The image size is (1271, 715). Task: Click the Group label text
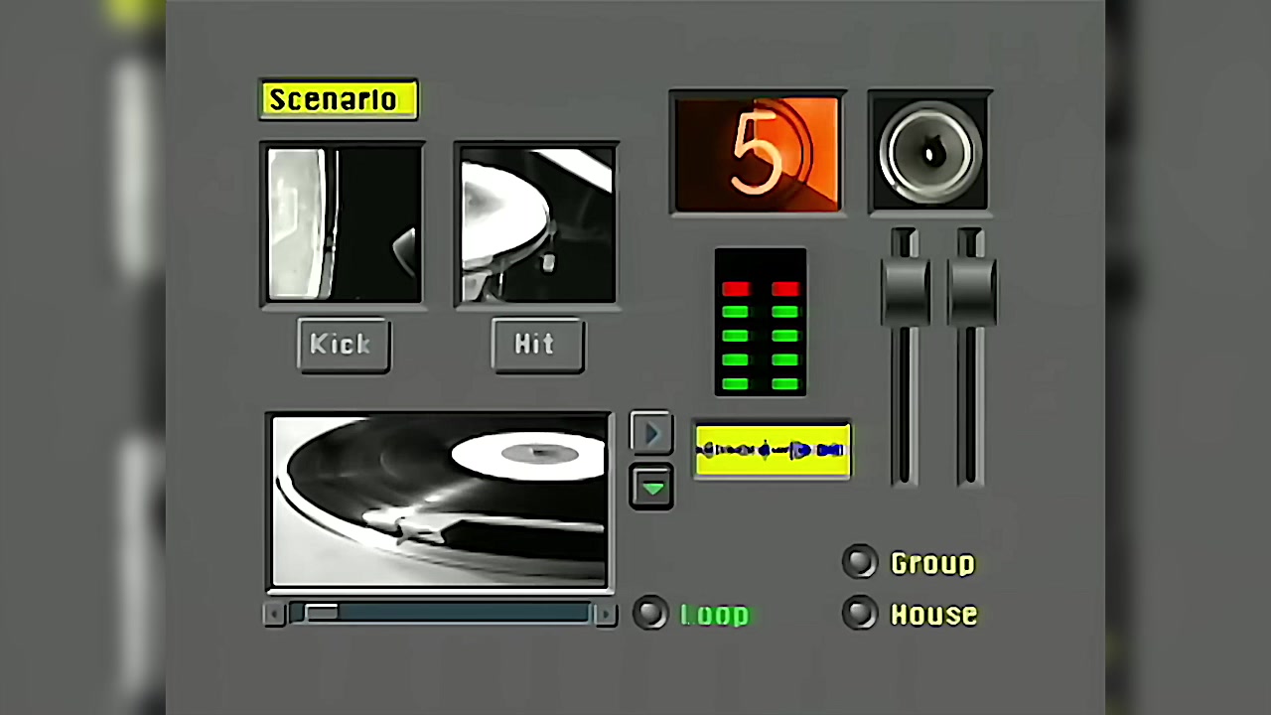pyautogui.click(x=932, y=563)
